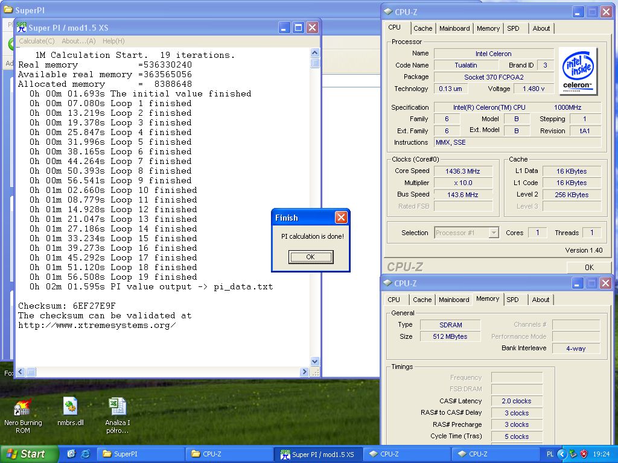618x463 pixels.
Task: Minimize the upper CPU-Z window
Action: pos(578,12)
